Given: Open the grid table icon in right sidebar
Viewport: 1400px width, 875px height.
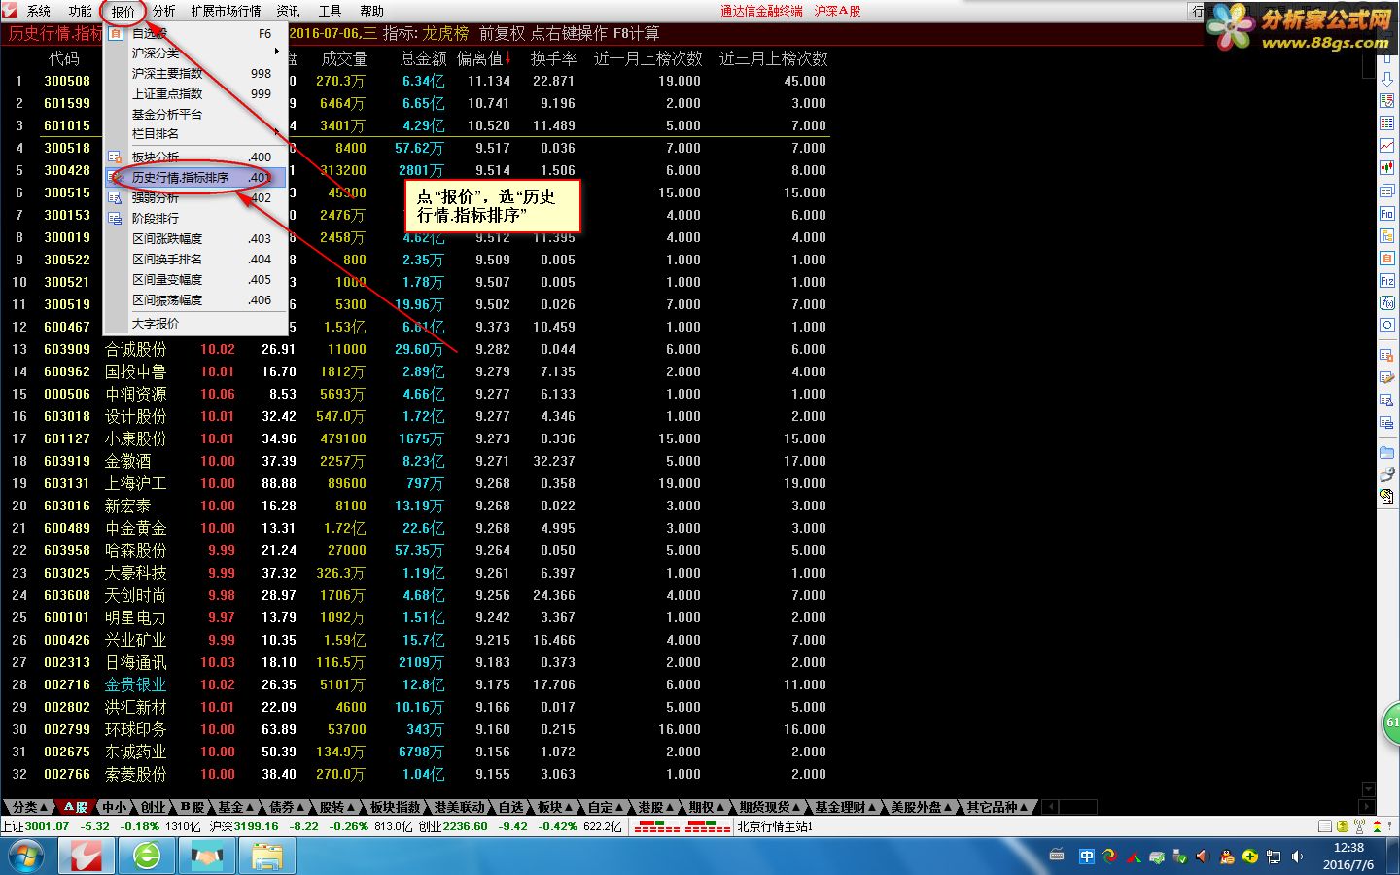Looking at the screenshot, I should coord(1387,123).
